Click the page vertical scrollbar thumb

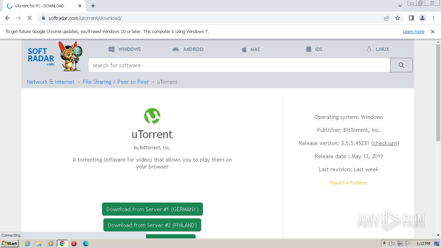click(438, 93)
